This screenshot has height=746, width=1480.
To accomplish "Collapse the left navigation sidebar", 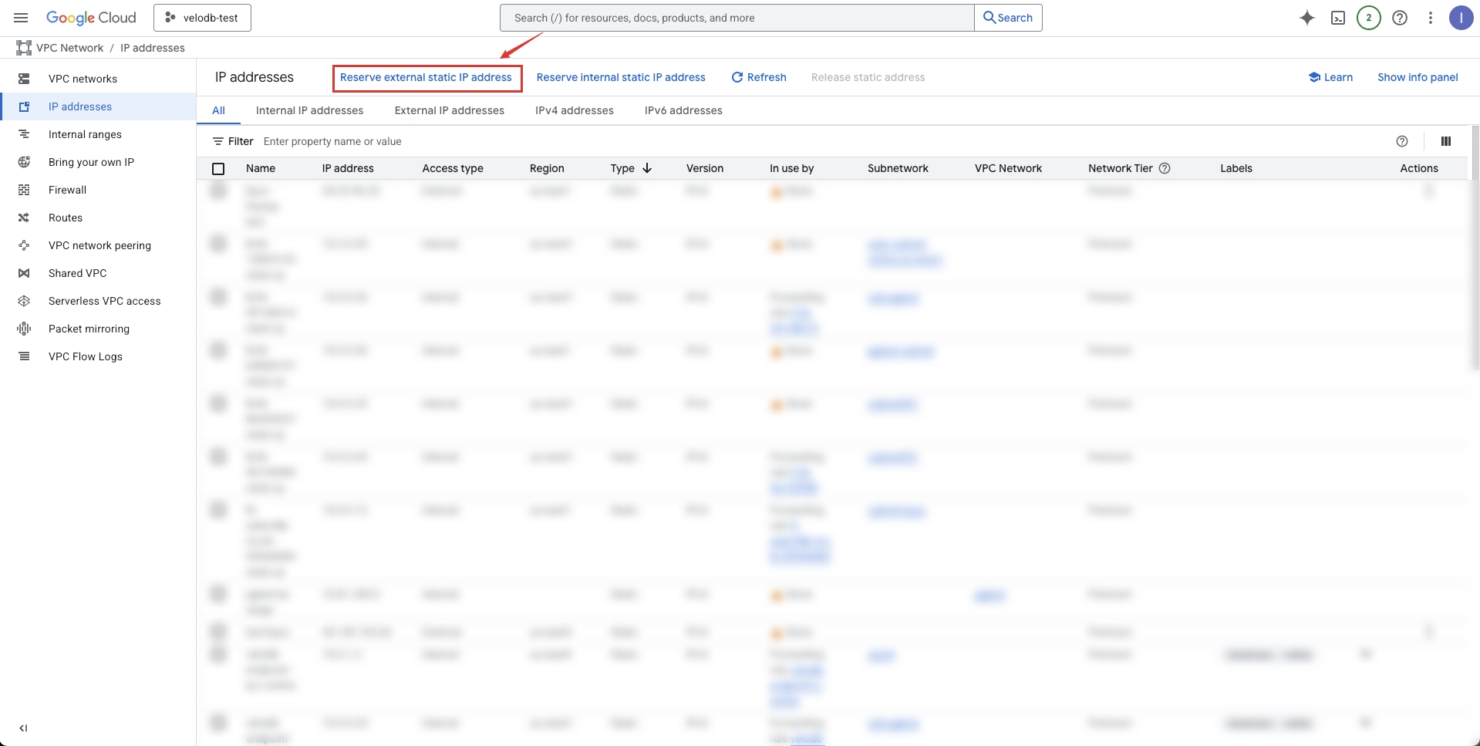I will pos(23,727).
